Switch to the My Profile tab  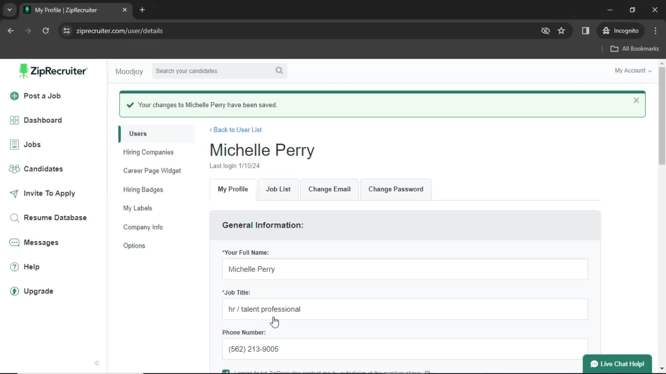point(233,189)
